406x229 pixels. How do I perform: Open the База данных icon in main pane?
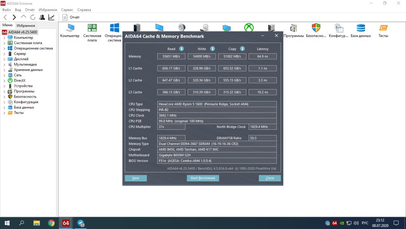click(361, 31)
